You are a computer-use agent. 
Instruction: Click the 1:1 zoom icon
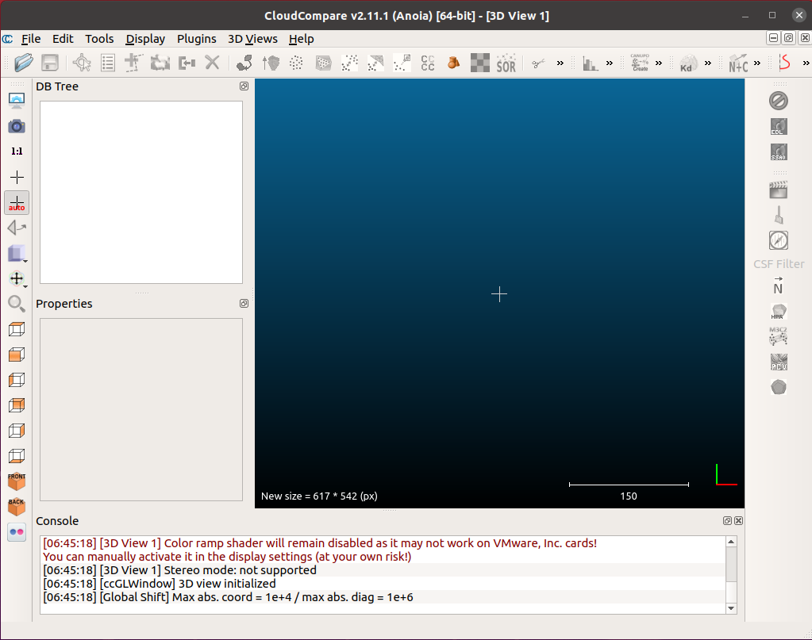click(17, 151)
